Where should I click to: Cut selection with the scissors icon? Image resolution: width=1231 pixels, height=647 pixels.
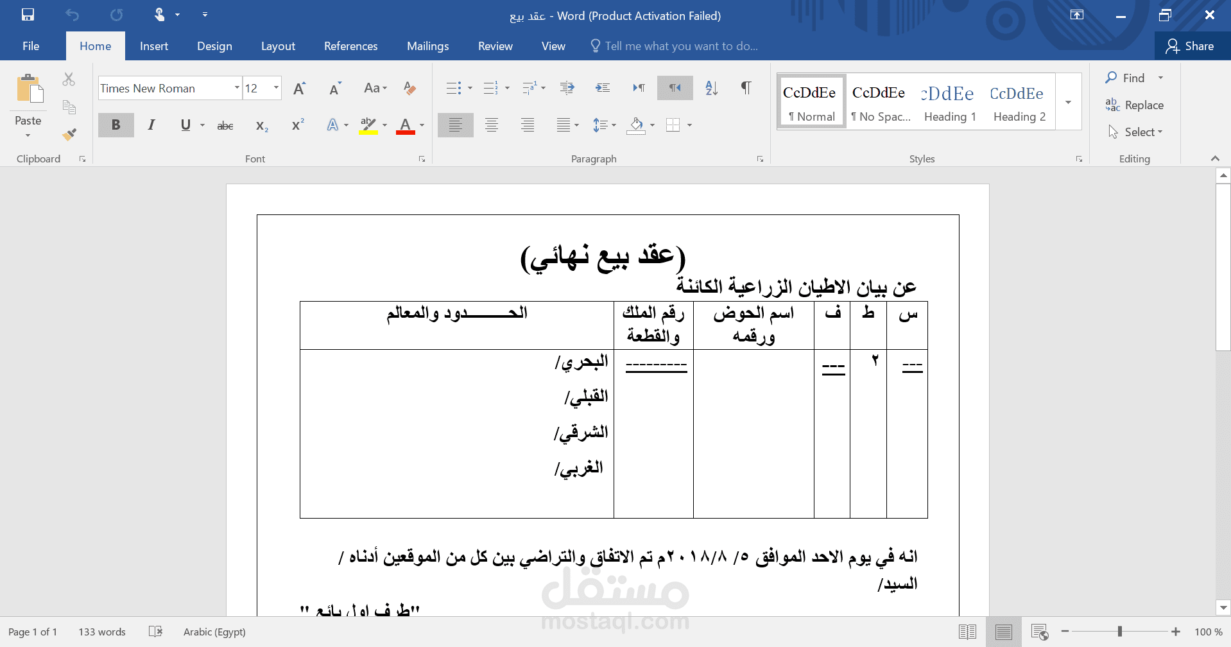(69, 79)
